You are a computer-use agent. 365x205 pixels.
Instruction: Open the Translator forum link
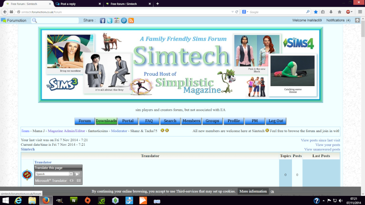point(43,162)
